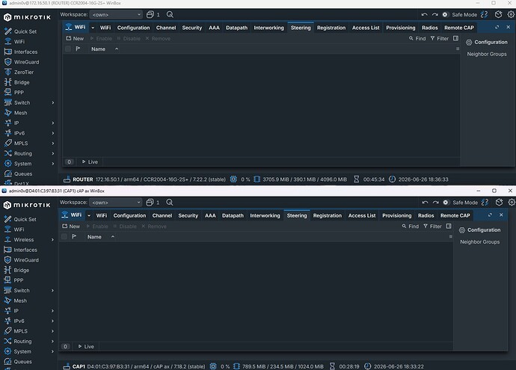Click New button in ROUTER Steering toolbar
The image size is (516, 370).
[x=75, y=38]
